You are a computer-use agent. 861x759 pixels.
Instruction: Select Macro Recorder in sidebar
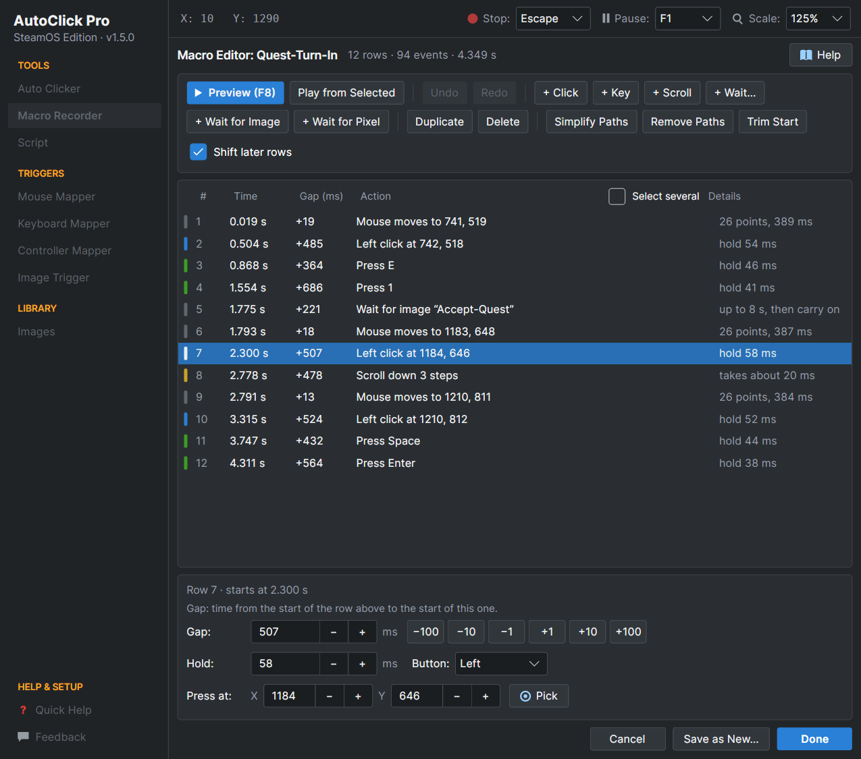pos(84,115)
